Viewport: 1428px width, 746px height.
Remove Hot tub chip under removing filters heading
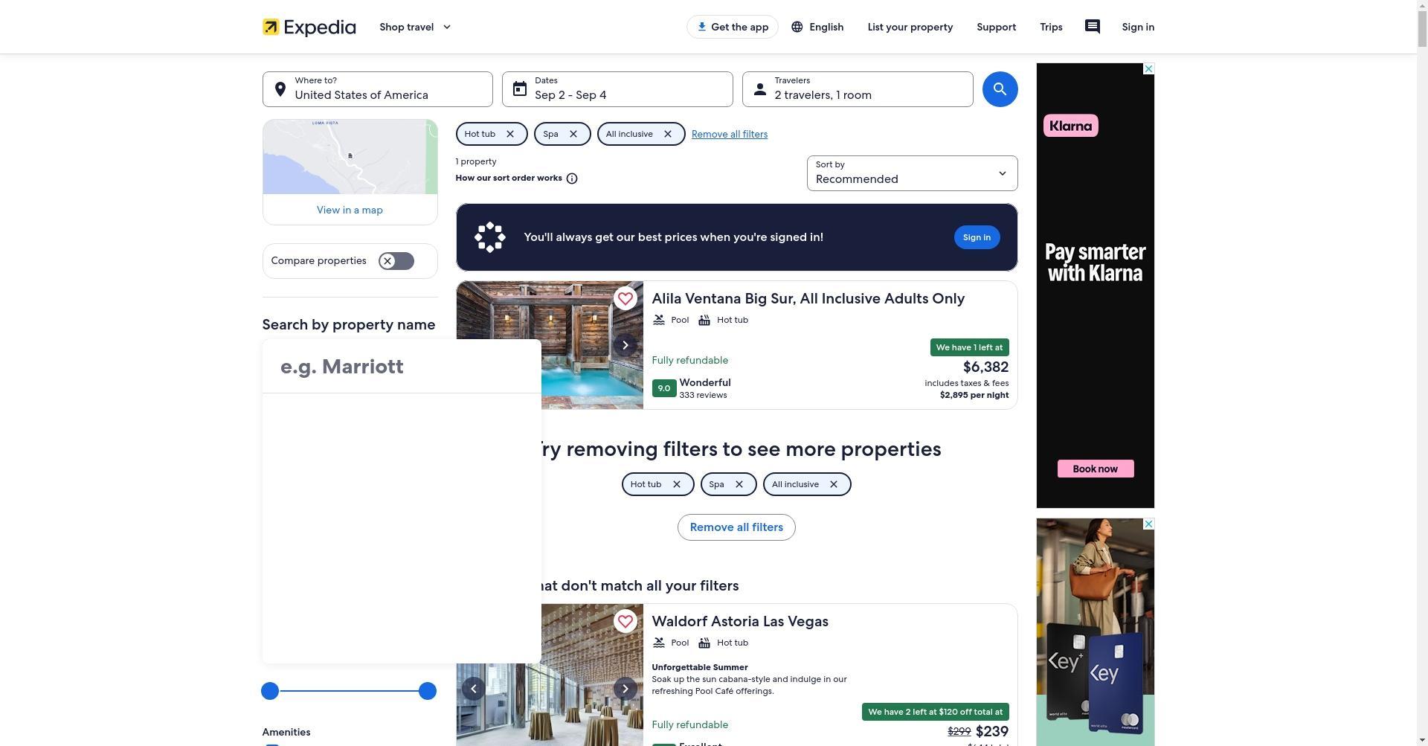(677, 484)
